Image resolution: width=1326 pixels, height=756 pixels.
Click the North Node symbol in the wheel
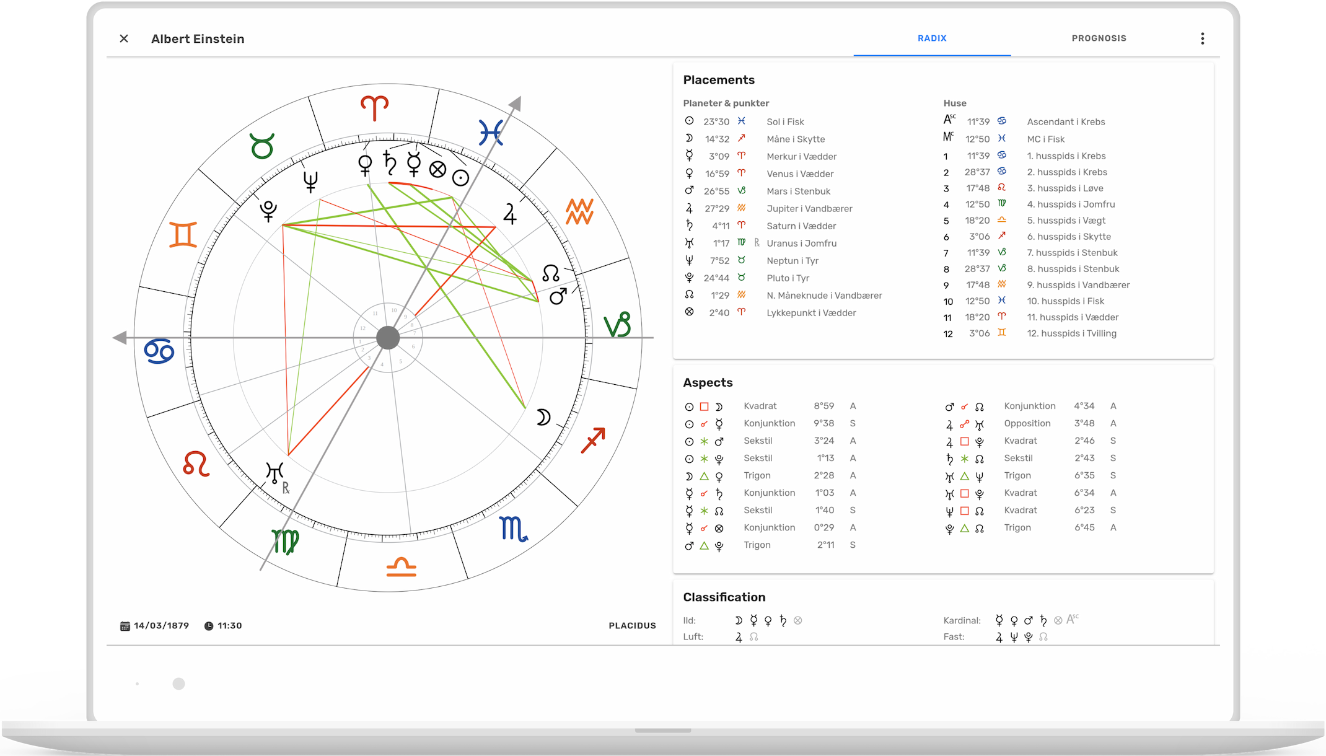(551, 273)
